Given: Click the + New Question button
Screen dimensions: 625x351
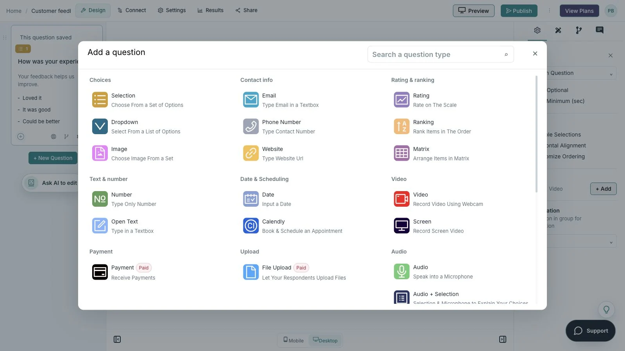Looking at the screenshot, I should tap(53, 158).
